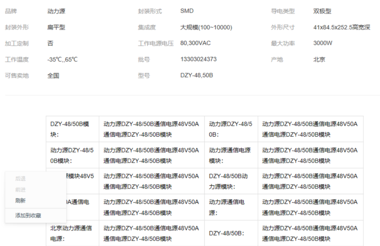The image size is (380, 246).
Task: Click description cell right of 北京动力源通信电源:
Action: (152, 233)
